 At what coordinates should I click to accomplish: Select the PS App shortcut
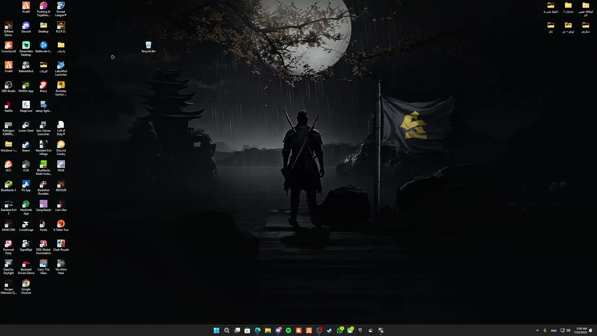pos(26,186)
